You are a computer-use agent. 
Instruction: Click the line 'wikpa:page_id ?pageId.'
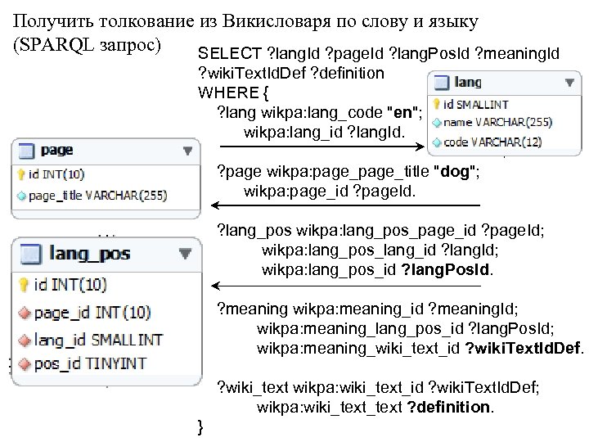click(x=330, y=192)
